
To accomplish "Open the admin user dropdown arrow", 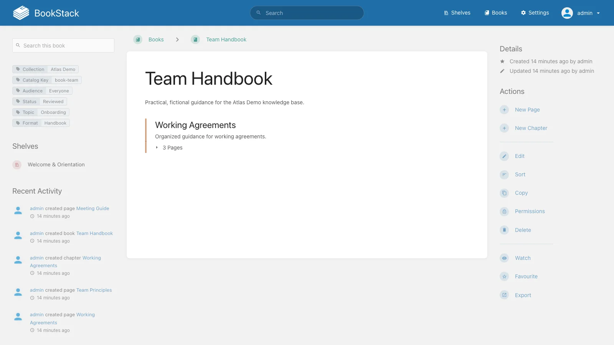I will point(598,13).
